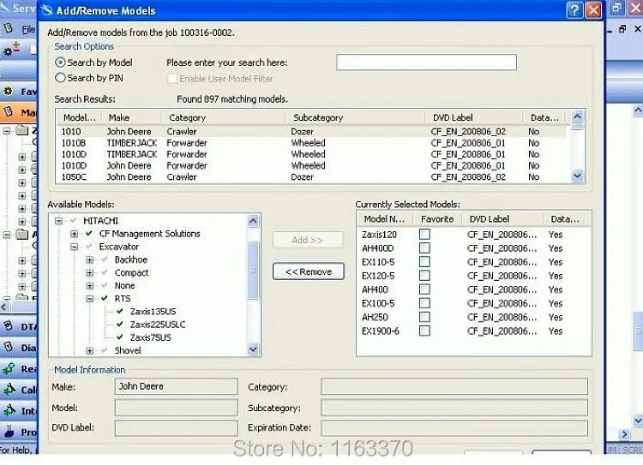Select the Search by PIN radio button

(60, 78)
